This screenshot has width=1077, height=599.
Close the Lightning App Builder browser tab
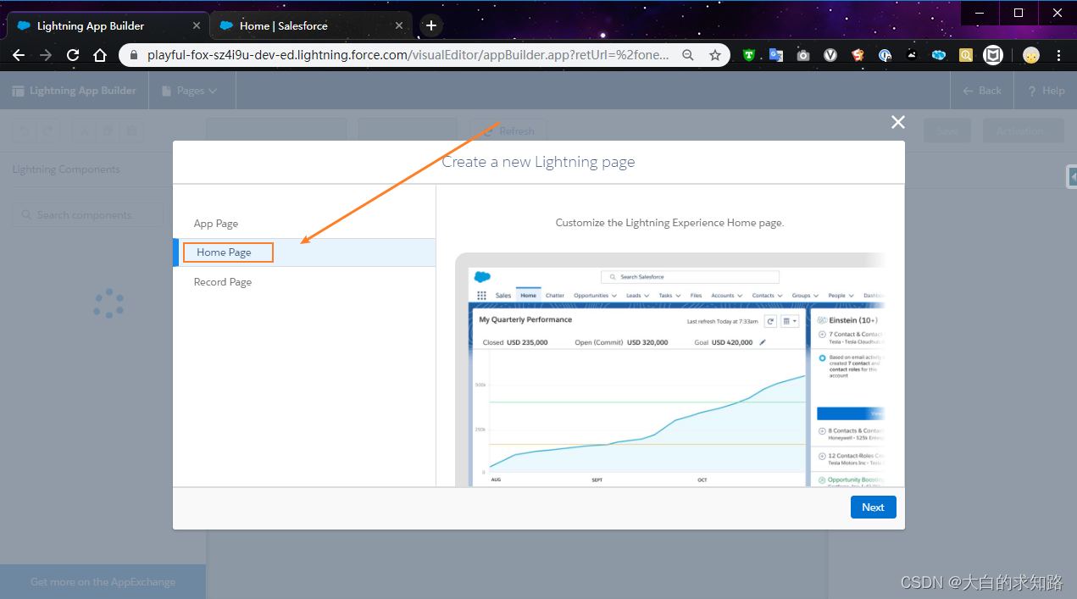click(197, 26)
